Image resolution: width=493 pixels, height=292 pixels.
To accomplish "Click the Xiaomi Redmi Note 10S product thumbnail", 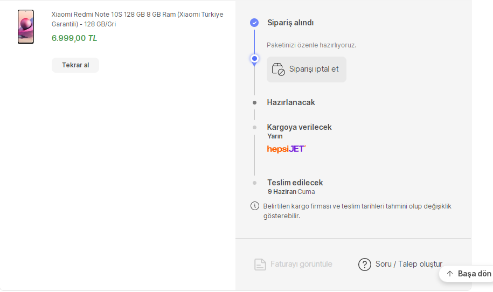I will point(26,27).
